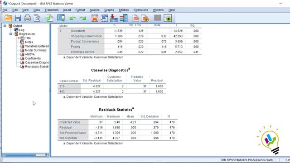
Task: Open the View menu
Action: (25, 10)
